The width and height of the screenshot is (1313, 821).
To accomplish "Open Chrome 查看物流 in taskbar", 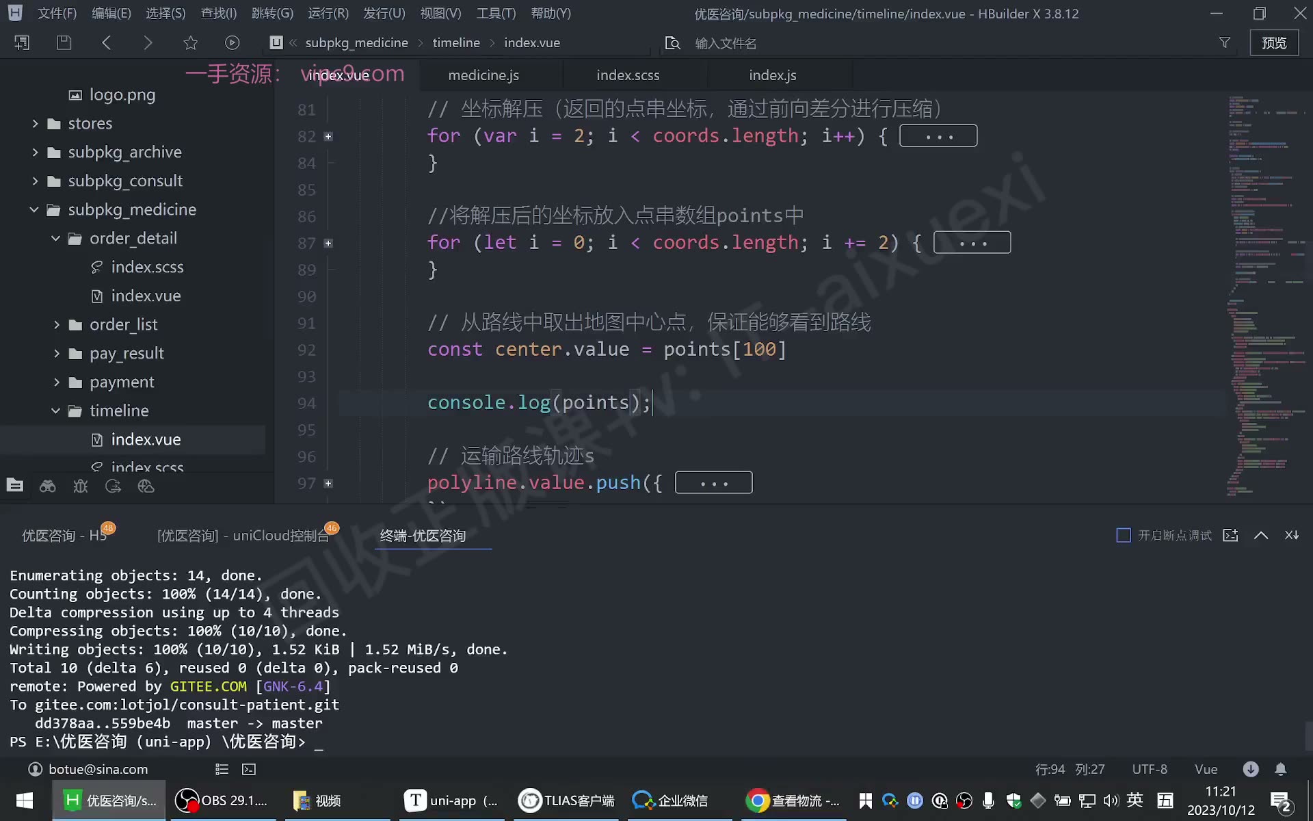I will coord(793,800).
